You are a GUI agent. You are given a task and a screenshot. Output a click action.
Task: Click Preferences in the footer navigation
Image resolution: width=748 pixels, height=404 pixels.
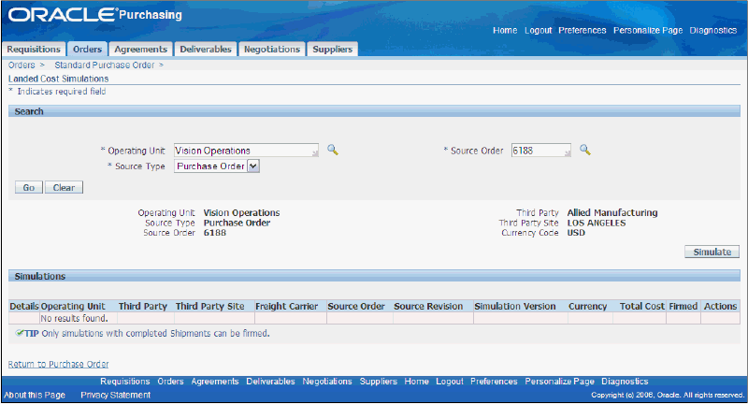[494, 382]
